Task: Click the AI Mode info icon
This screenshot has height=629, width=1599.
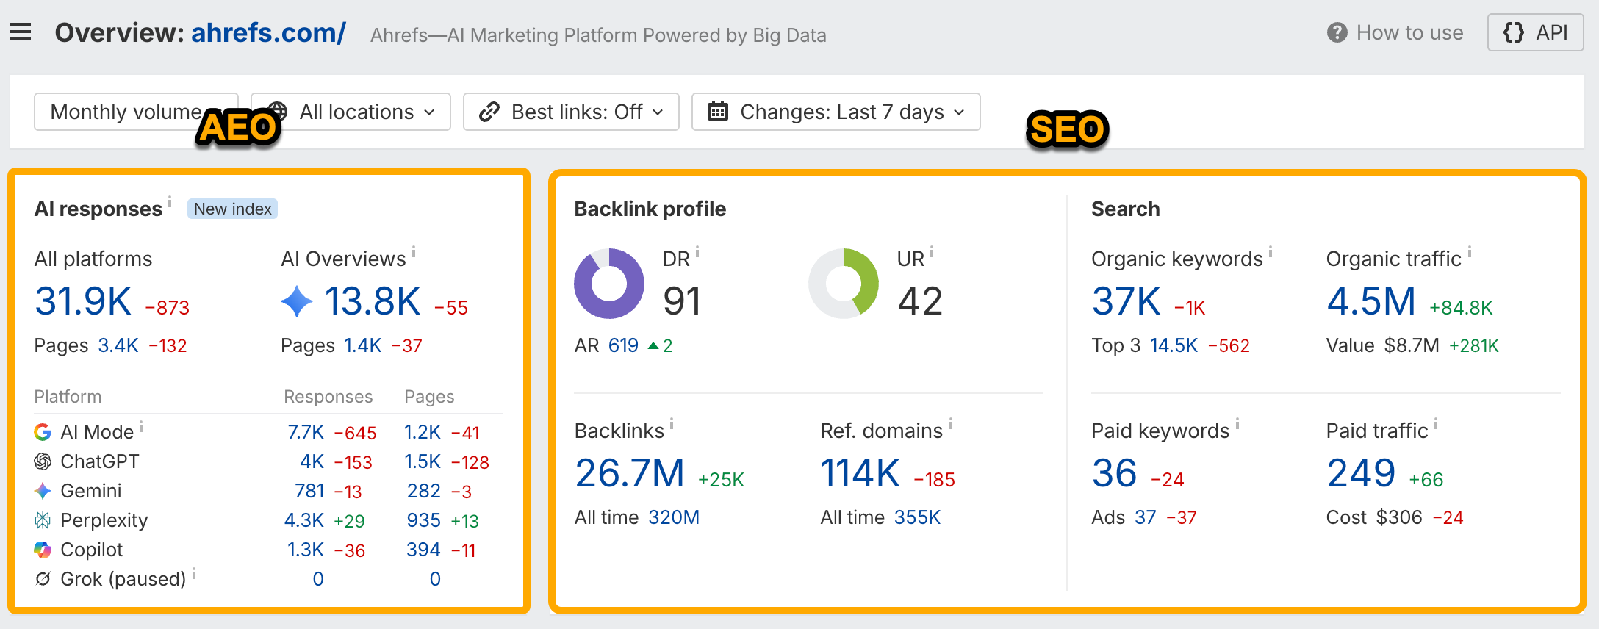Action: pyautogui.click(x=141, y=425)
